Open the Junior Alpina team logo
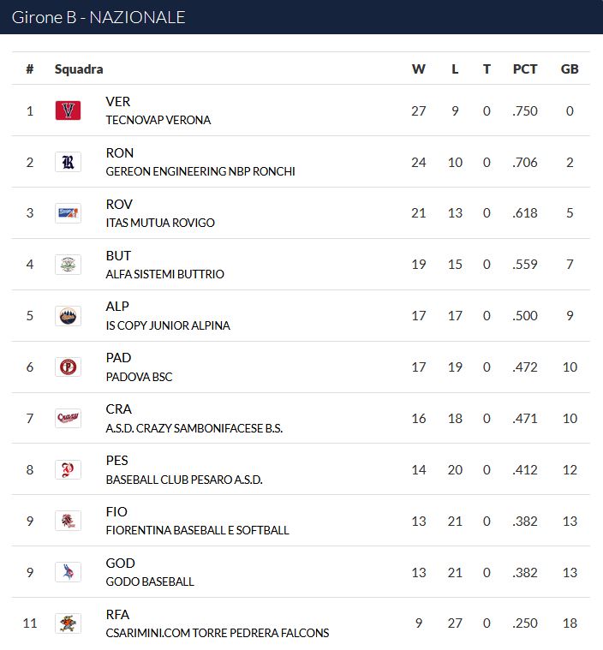The width and height of the screenshot is (603, 650). coord(68,316)
